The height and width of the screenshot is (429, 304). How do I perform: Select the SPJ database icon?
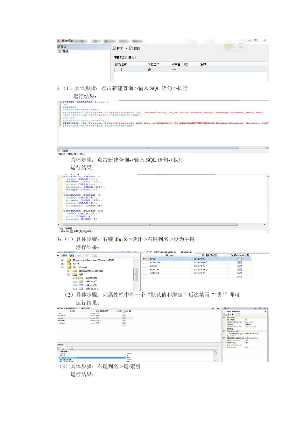click(69, 264)
